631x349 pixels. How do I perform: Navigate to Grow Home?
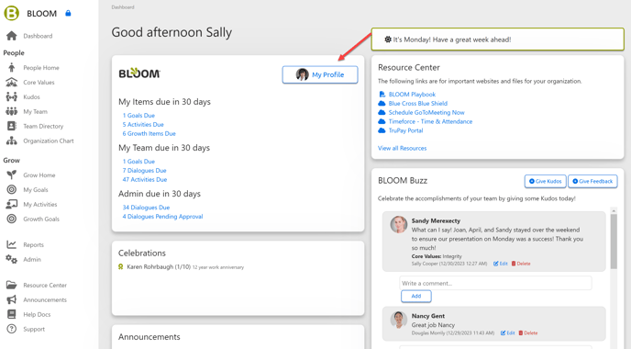(x=39, y=174)
